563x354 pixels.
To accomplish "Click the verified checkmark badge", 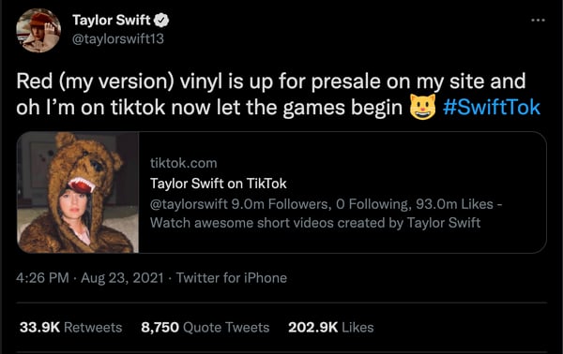I will [161, 21].
